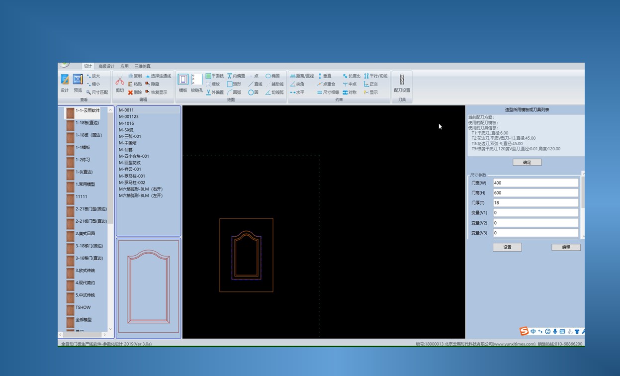Click the 门宽(W) input field

pos(535,183)
